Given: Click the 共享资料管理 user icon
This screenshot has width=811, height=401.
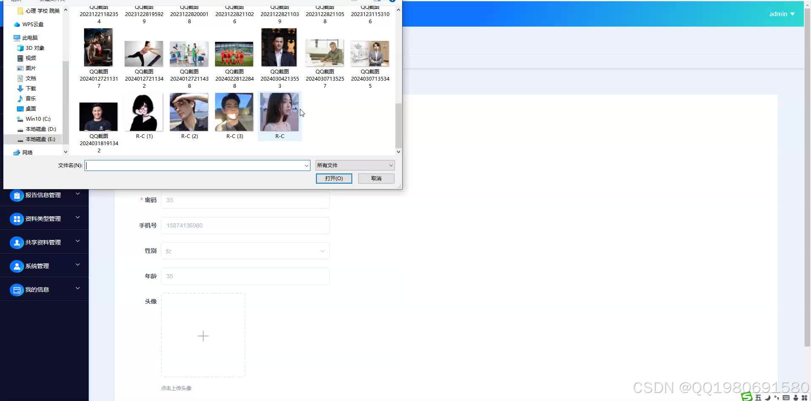Looking at the screenshot, I should click(16, 243).
